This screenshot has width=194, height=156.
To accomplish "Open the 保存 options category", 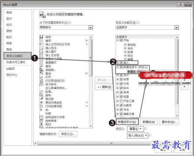I will [9, 31].
